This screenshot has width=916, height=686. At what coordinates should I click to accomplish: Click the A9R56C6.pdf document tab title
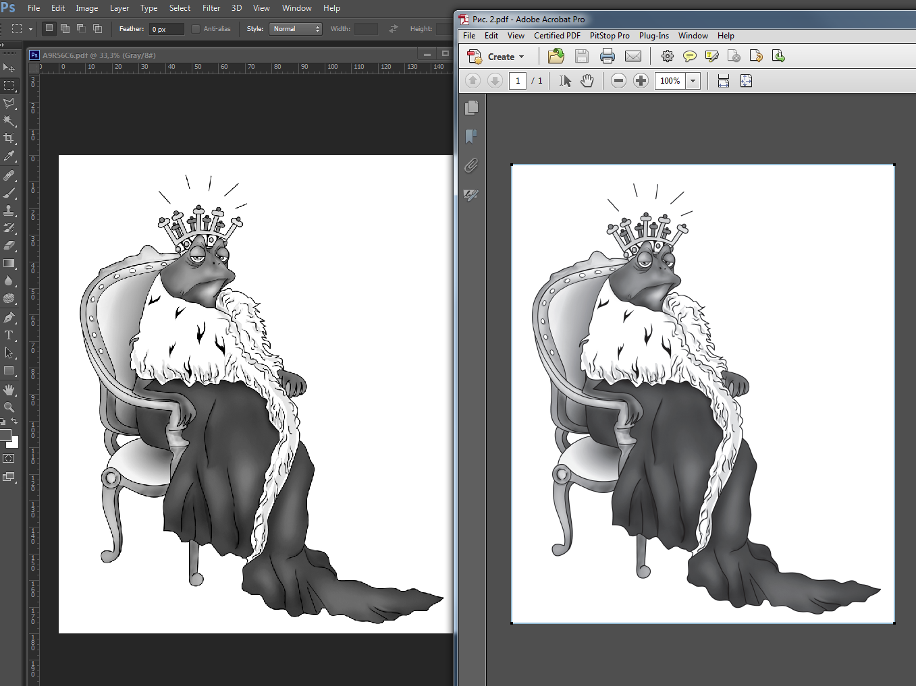[99, 55]
